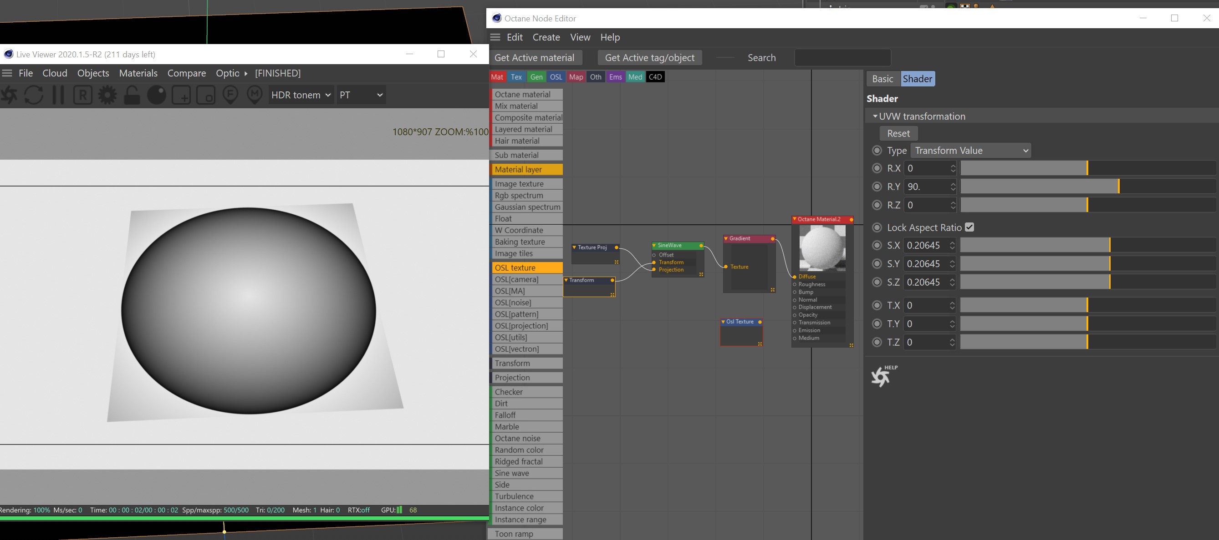Switch to the Basic tab
Image resolution: width=1219 pixels, height=540 pixels.
[882, 79]
